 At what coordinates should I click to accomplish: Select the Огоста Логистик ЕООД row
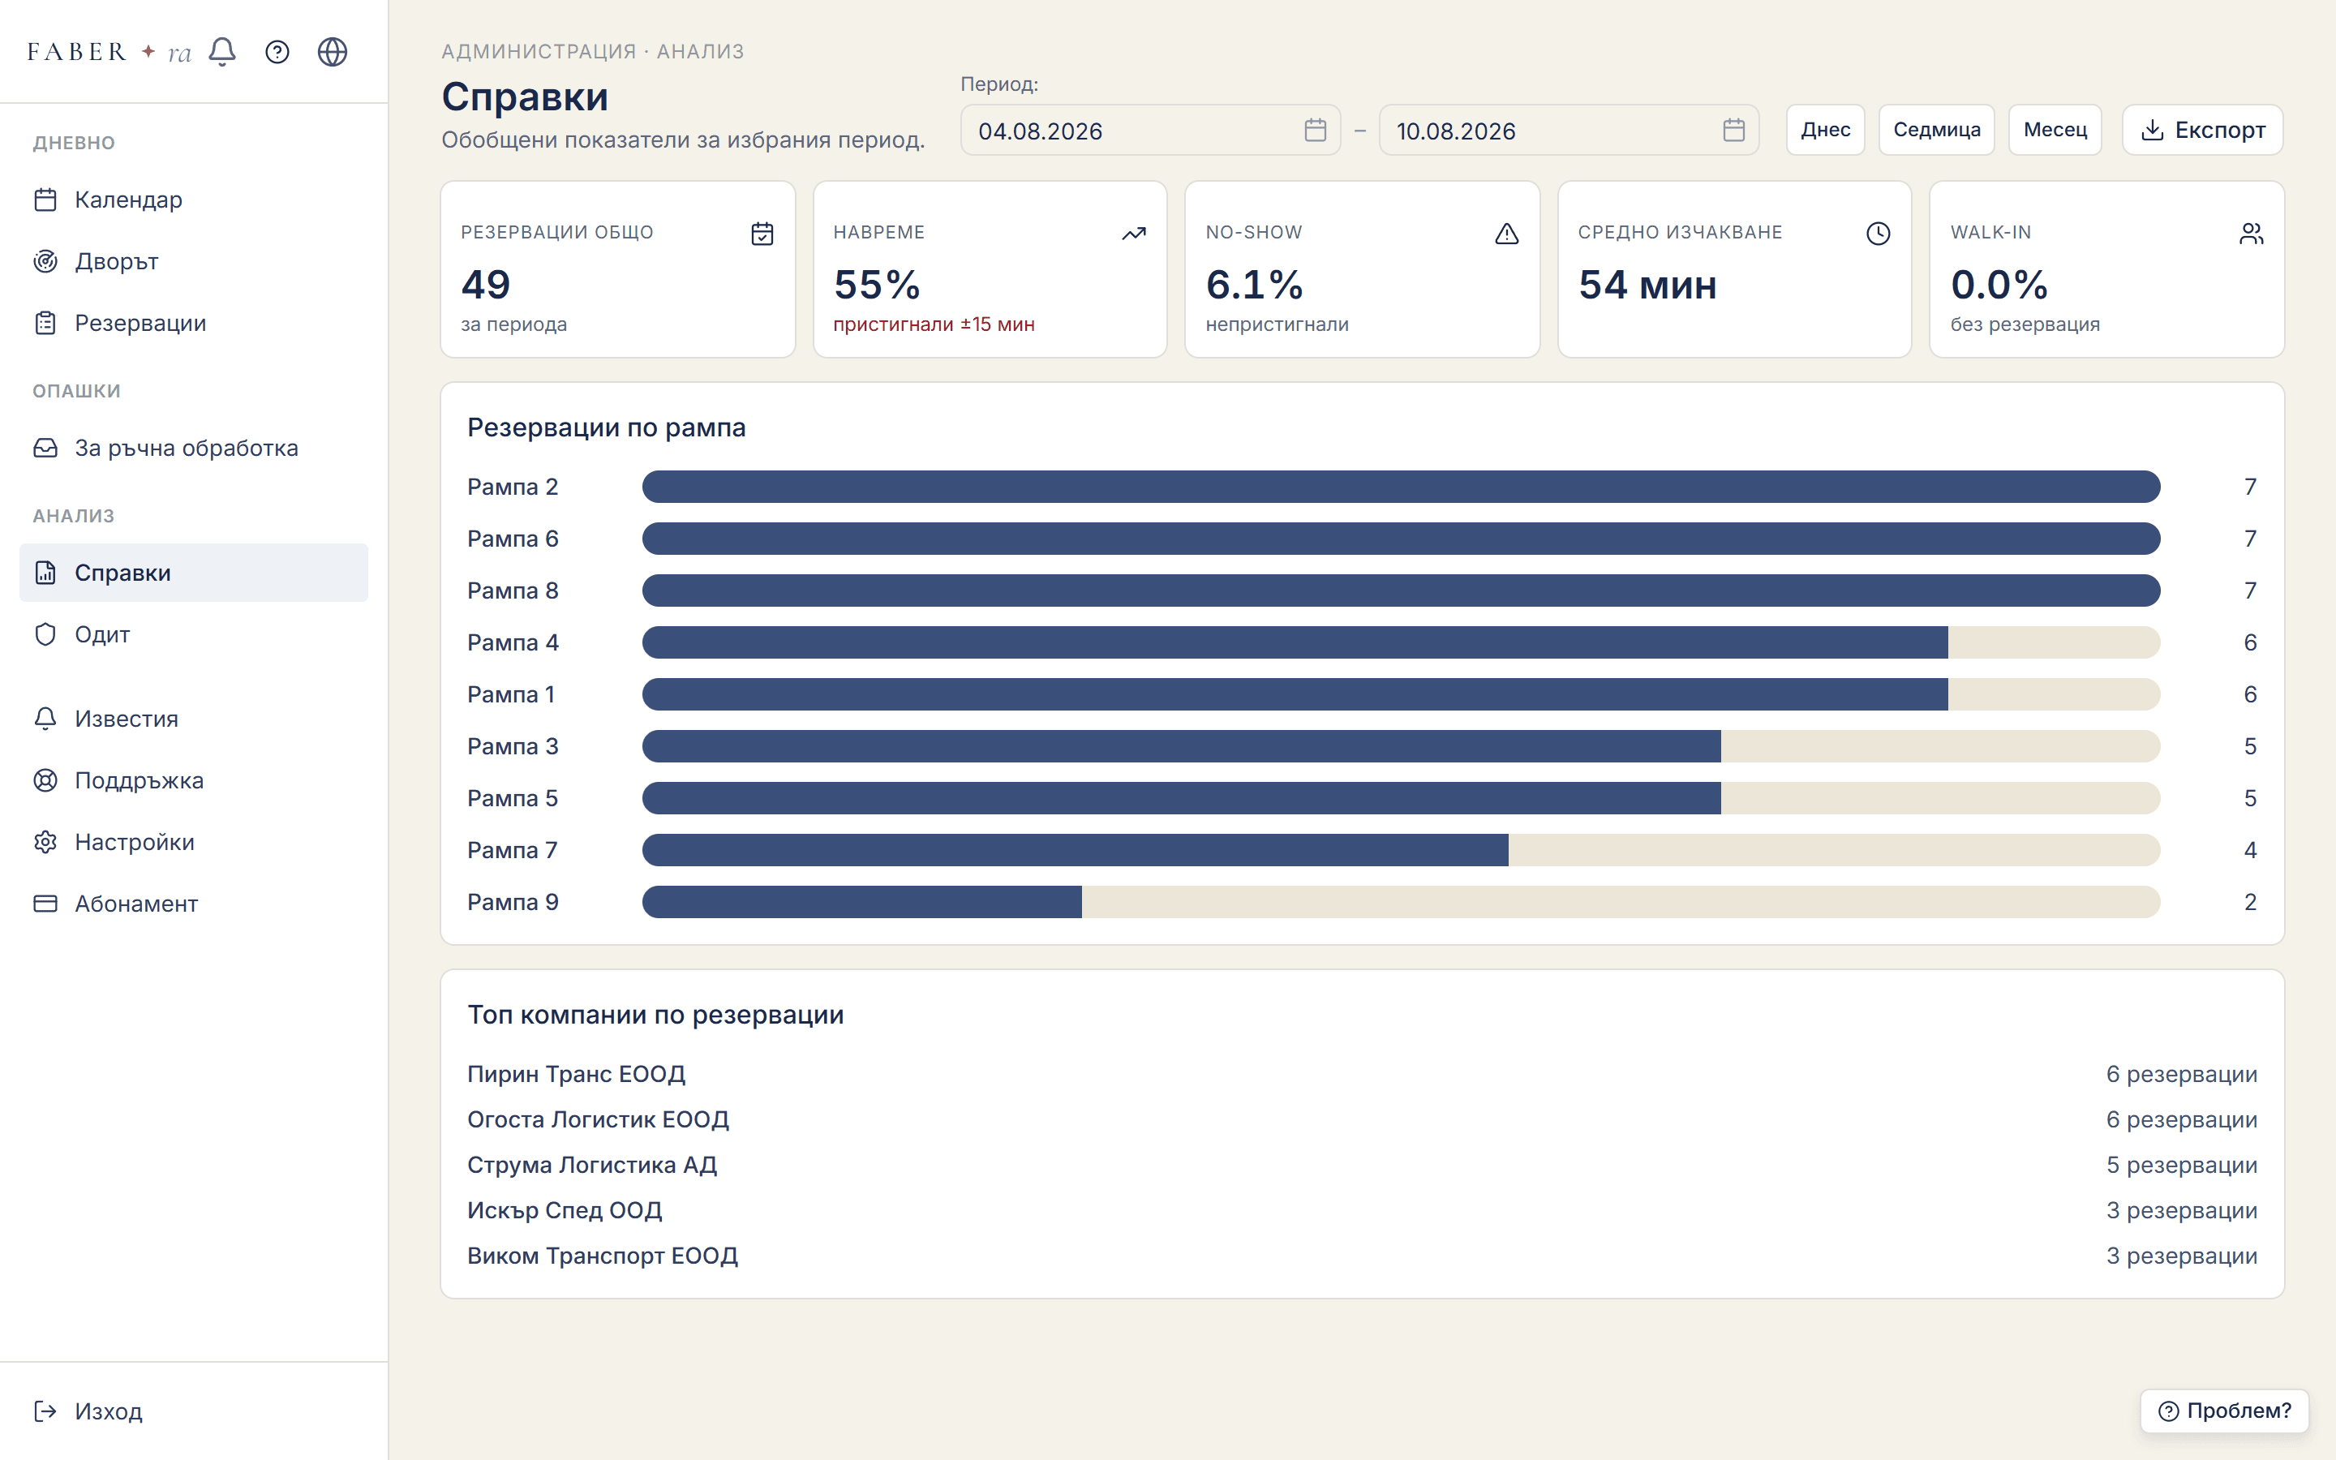click(x=1362, y=1120)
